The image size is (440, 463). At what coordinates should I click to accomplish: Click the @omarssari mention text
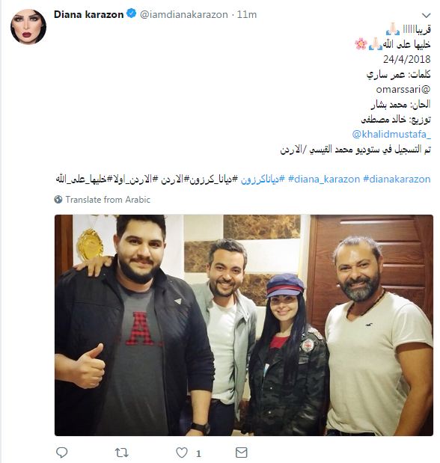(x=403, y=90)
